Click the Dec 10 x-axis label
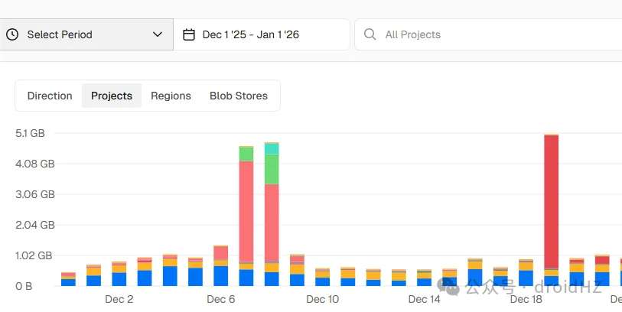The width and height of the screenshot is (622, 312). 323,299
